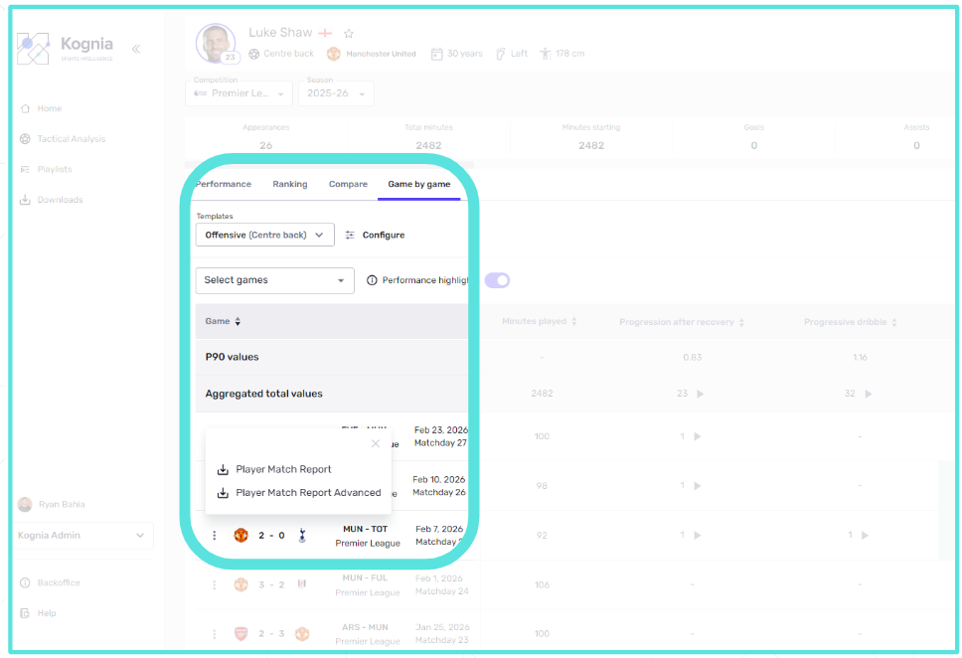
Task: Click the Manchester United team badge in header
Action: tap(333, 54)
